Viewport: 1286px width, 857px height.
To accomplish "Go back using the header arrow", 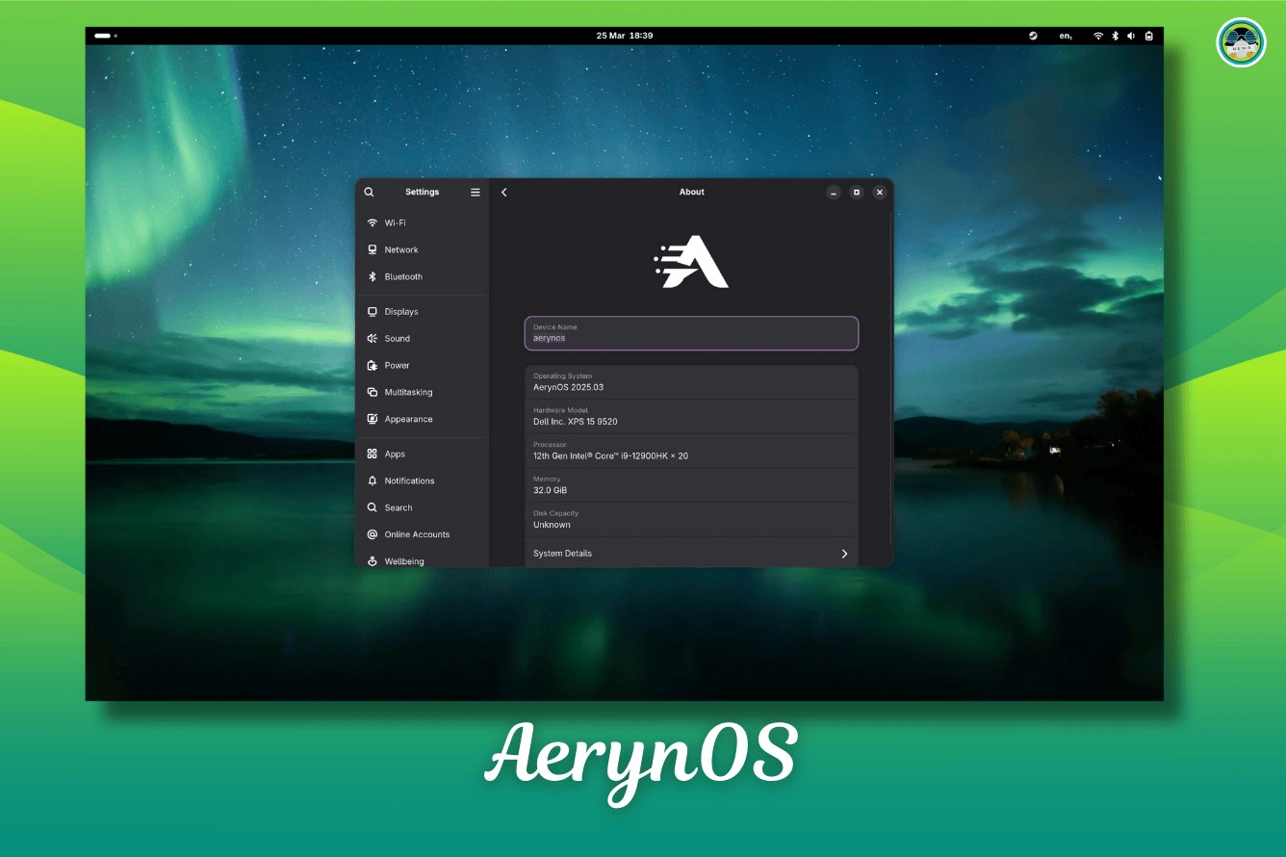I will (504, 193).
